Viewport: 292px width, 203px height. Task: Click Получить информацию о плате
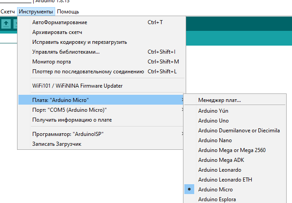[x=72, y=120]
